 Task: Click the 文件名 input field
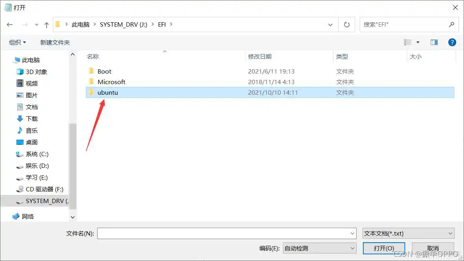click(223, 233)
